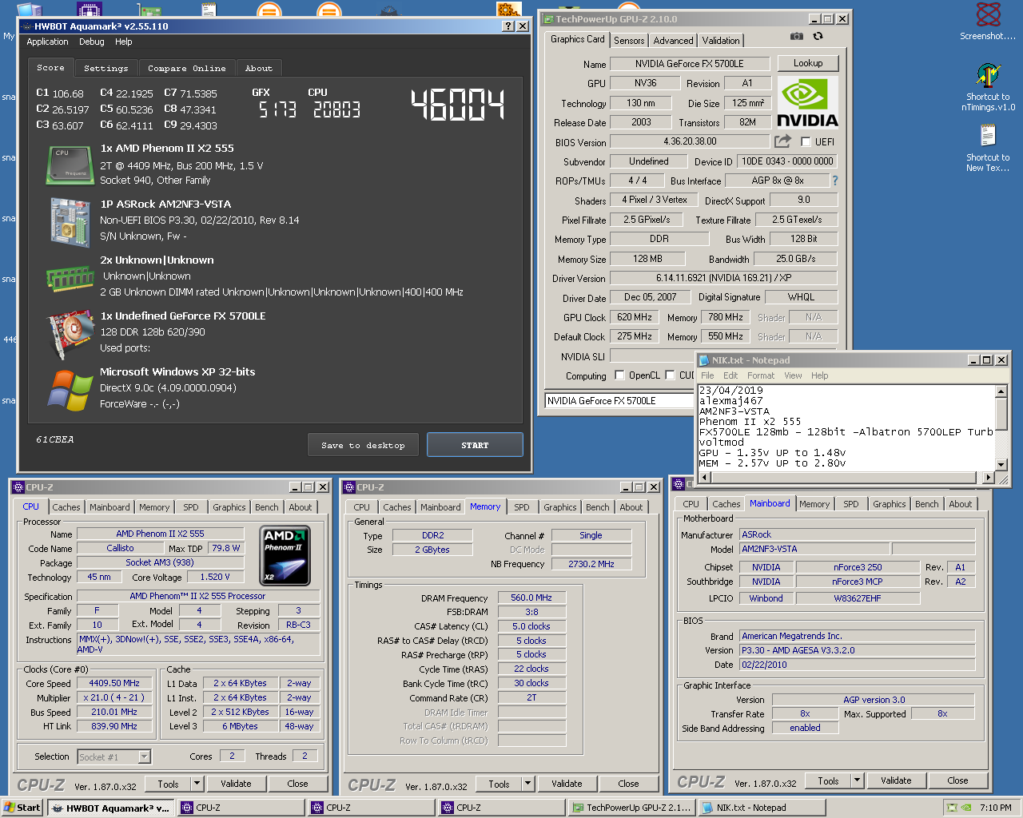Click Validate in the CPU-Z CPU window
Screen dimensions: 1023x818
pos(236,784)
